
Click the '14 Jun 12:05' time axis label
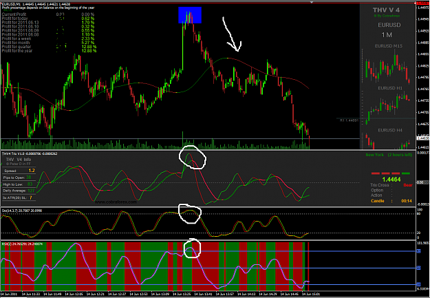(74, 294)
